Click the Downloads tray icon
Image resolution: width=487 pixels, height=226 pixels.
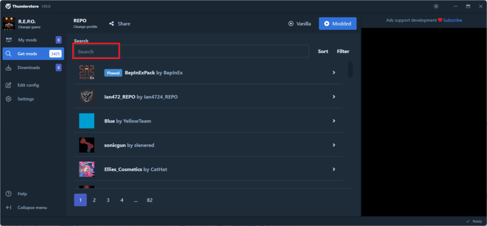click(x=9, y=67)
